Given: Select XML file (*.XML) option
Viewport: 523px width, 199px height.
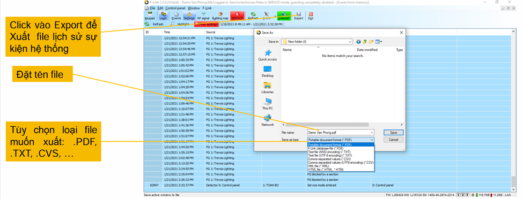Looking at the screenshot, I should point(341,166).
